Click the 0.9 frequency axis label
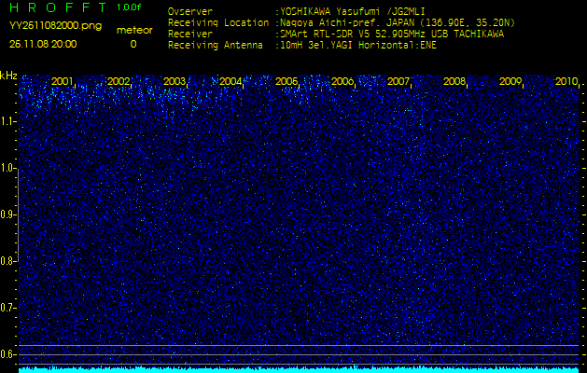 pyautogui.click(x=8, y=214)
